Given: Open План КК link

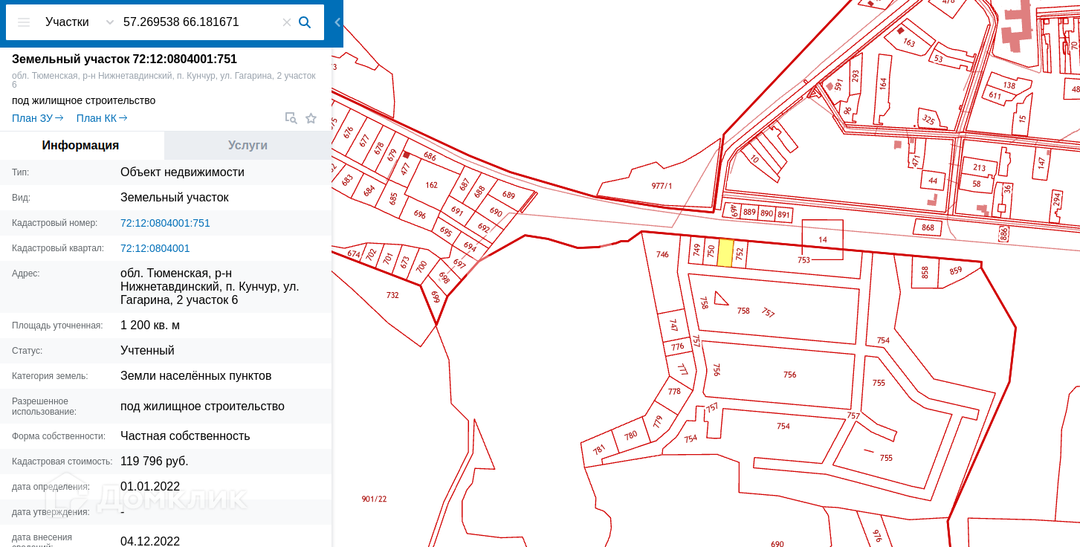Looking at the screenshot, I should pos(102,118).
